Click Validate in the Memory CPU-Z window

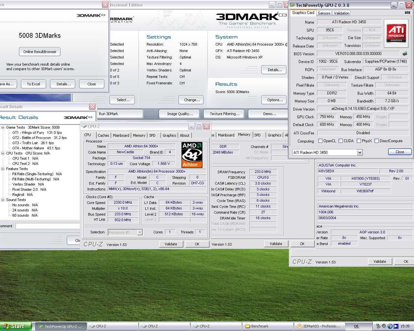pyautogui.click(x=276, y=244)
